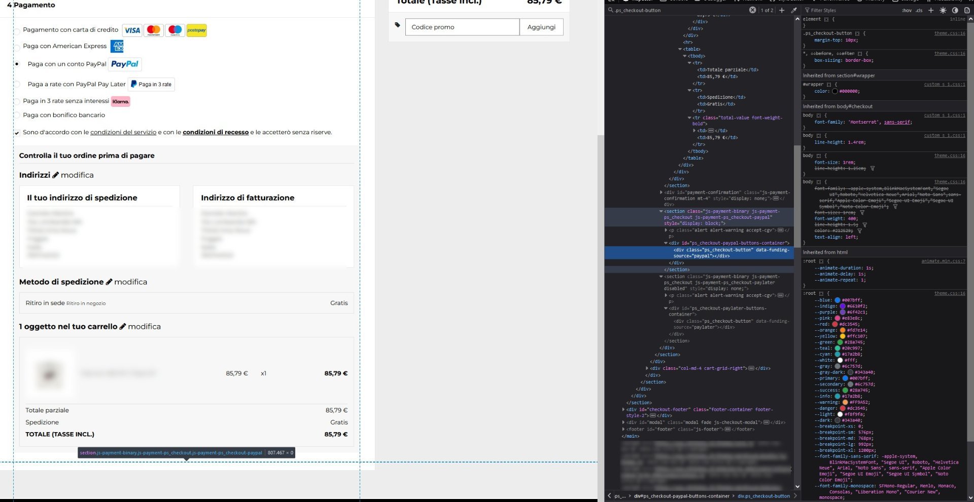Click edit pencil next to Indirizzi

[56, 175]
